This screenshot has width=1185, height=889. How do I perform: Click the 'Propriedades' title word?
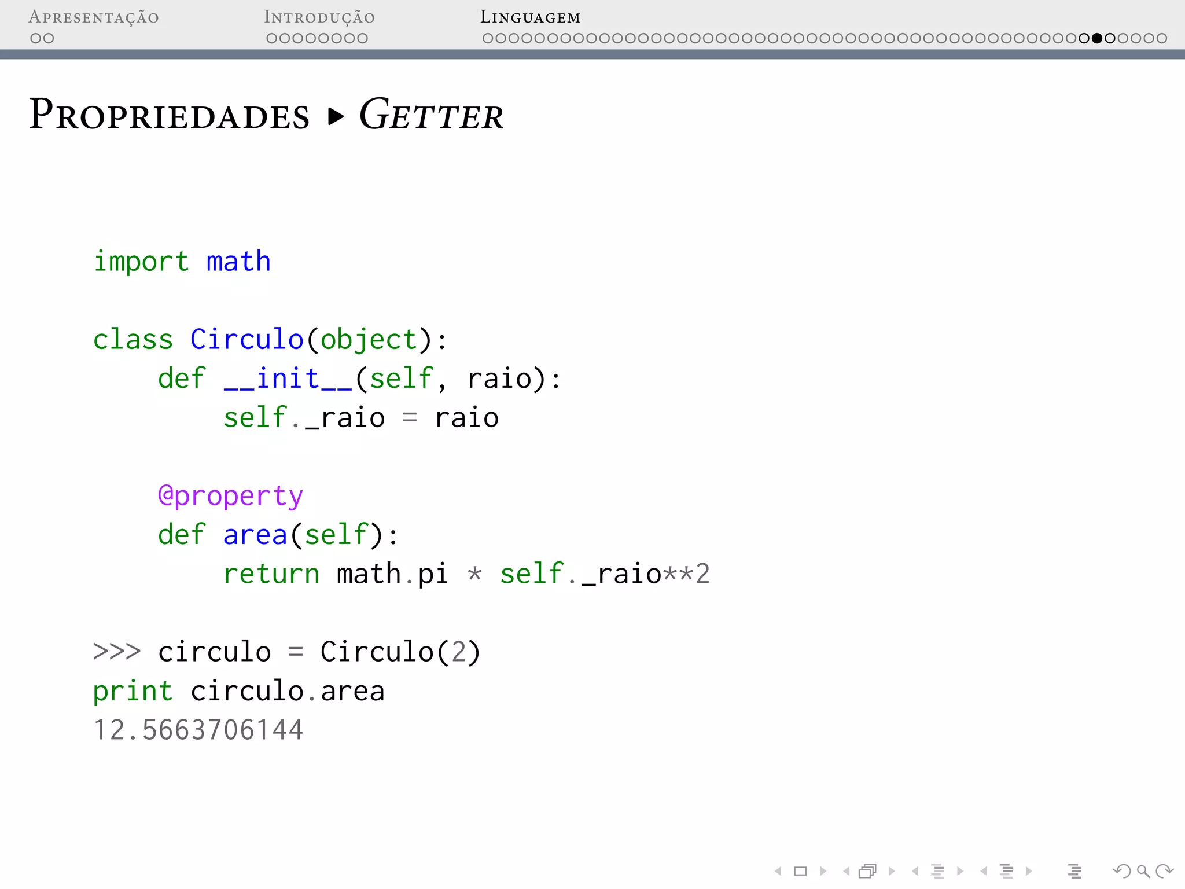(170, 114)
